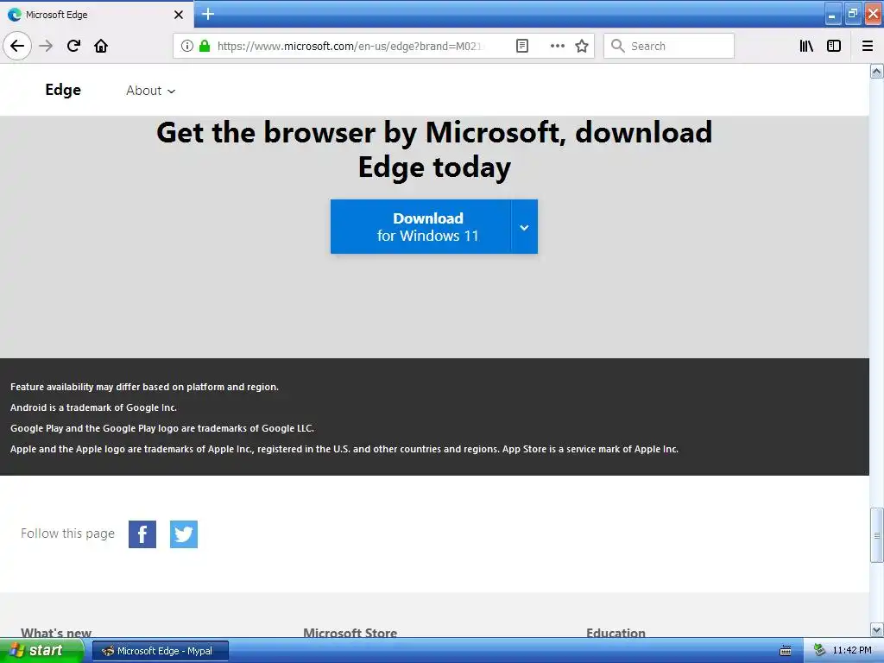The height and width of the screenshot is (663, 884).
Task: Close the Microsoft Edge tab
Action: 178,15
